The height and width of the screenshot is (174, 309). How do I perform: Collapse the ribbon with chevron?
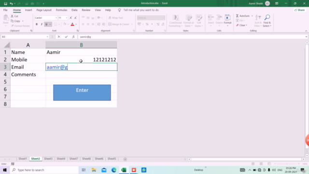306,31
